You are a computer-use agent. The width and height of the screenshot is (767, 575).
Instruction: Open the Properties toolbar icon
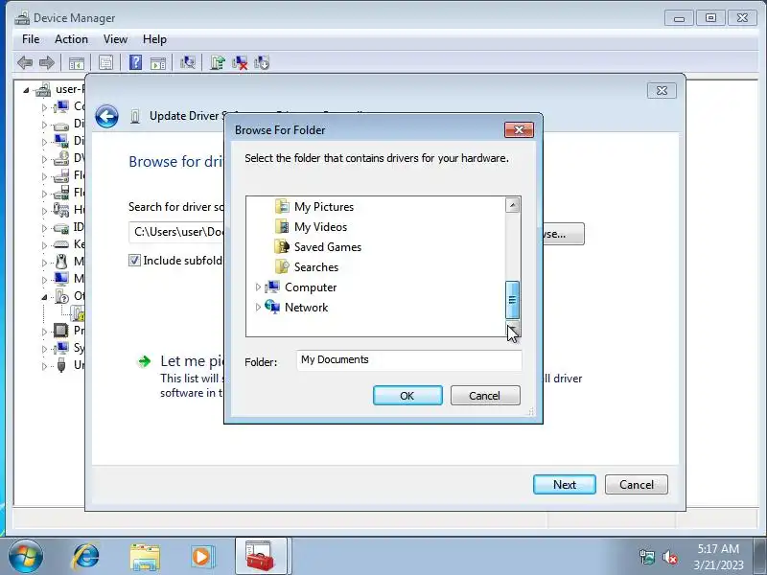(x=105, y=62)
